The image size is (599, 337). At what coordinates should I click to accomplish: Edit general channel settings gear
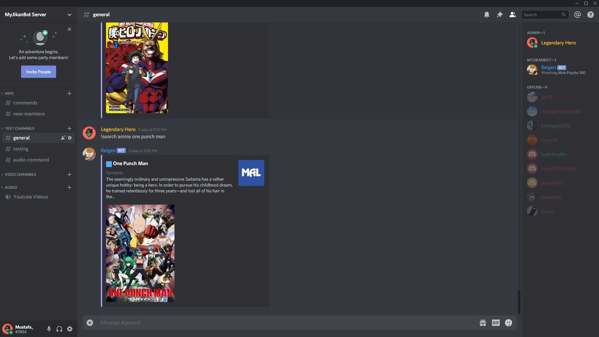coord(69,138)
